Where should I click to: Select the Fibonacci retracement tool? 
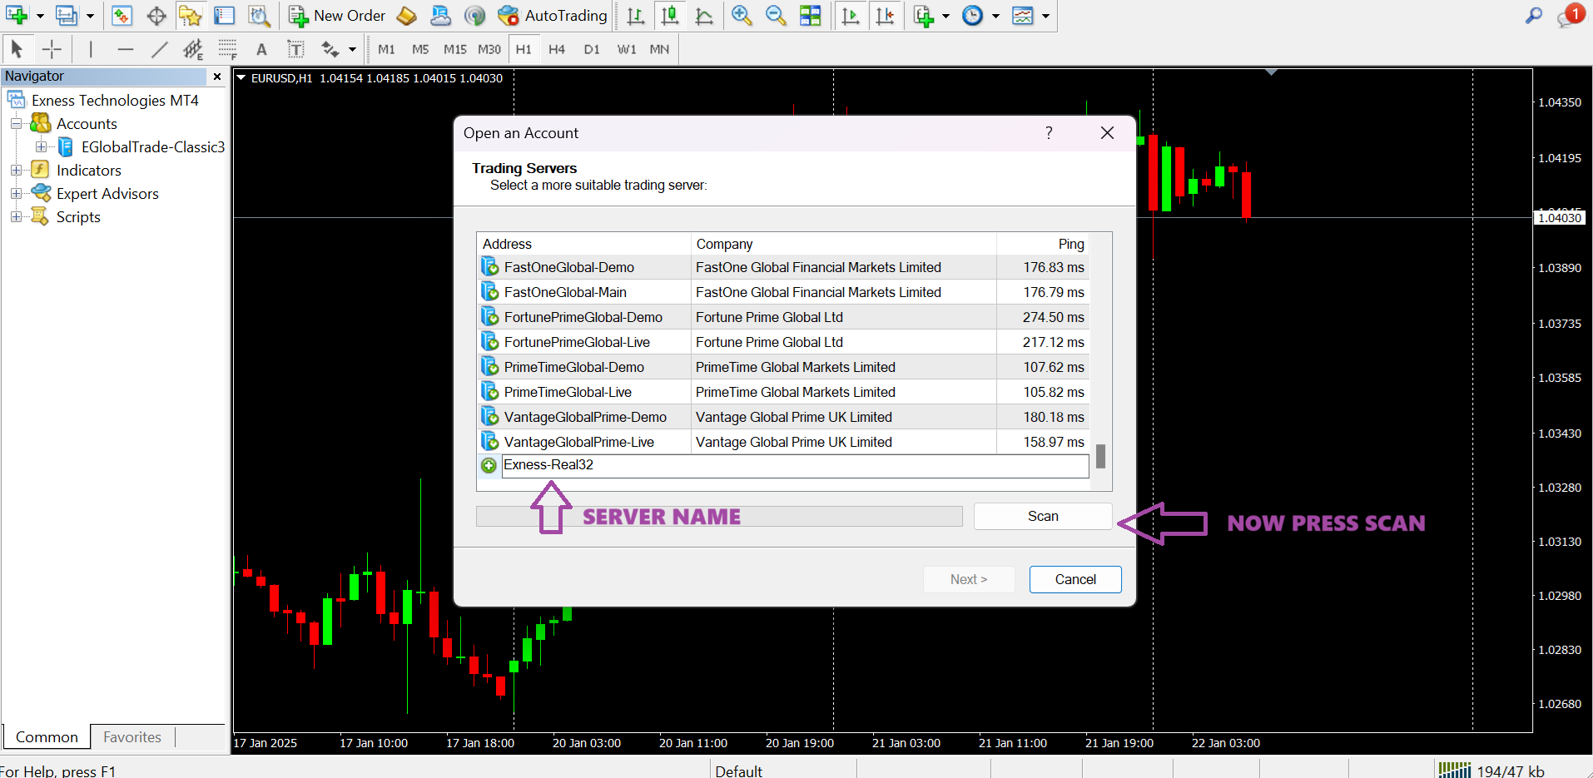pos(227,49)
